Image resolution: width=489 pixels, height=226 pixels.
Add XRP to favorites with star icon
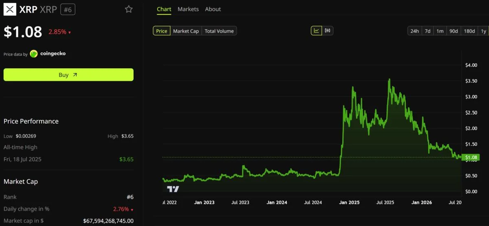pyautogui.click(x=129, y=9)
